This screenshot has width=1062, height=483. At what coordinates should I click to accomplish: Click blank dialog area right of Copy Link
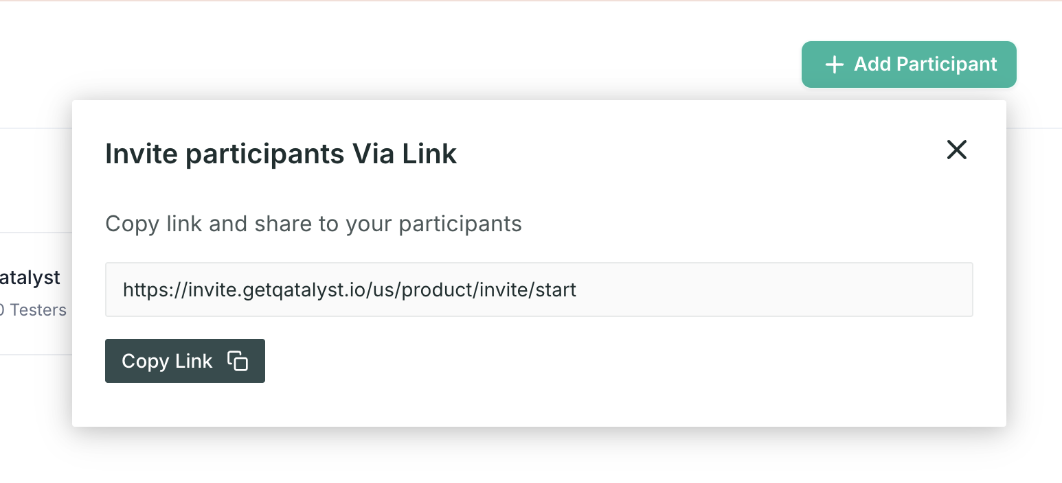618,361
